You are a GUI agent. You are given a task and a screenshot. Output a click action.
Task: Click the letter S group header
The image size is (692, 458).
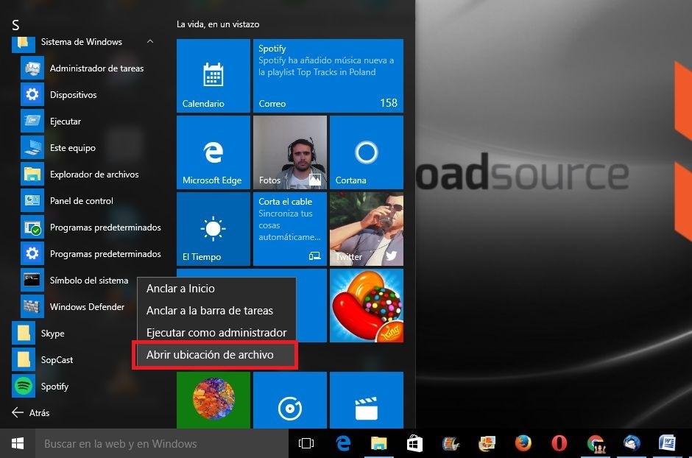pos(16,25)
